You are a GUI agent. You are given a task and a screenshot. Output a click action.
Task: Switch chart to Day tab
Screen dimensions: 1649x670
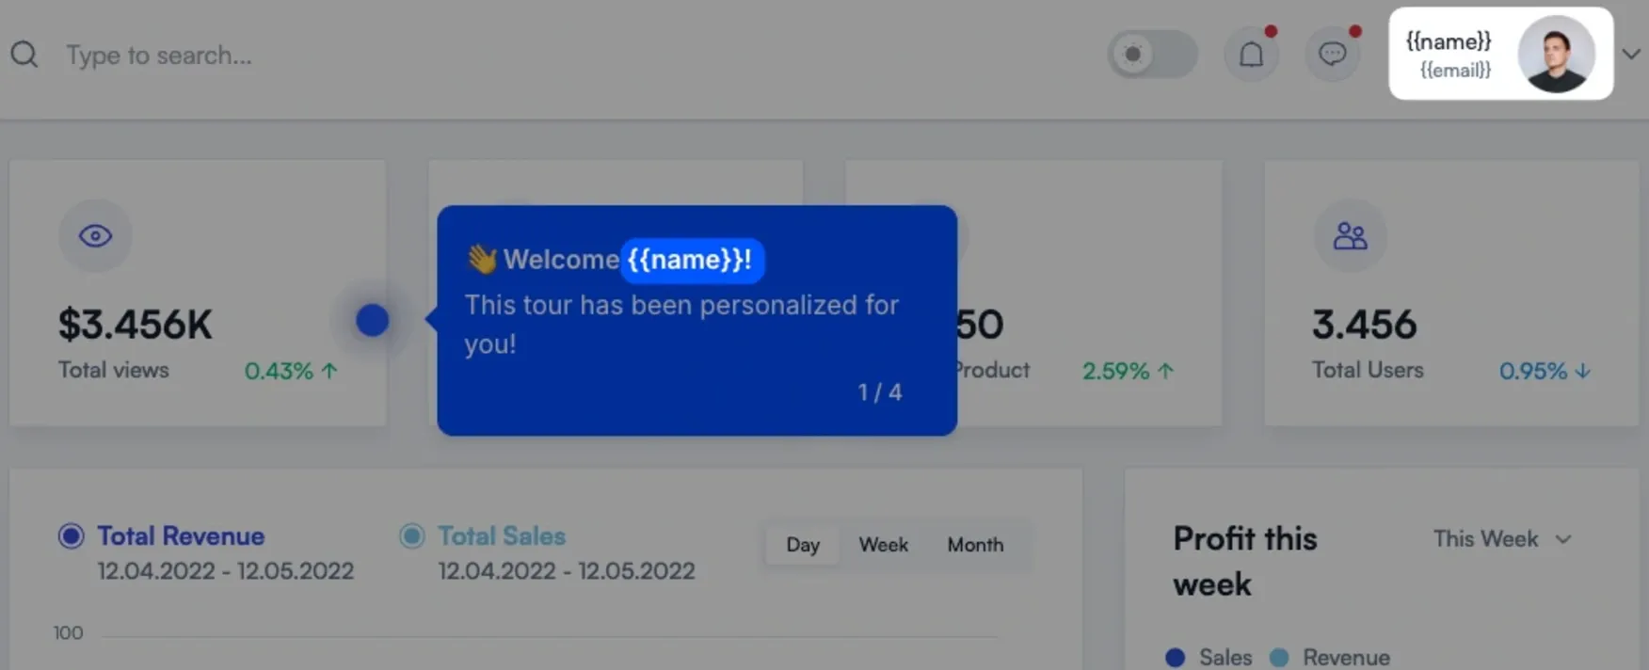(803, 545)
